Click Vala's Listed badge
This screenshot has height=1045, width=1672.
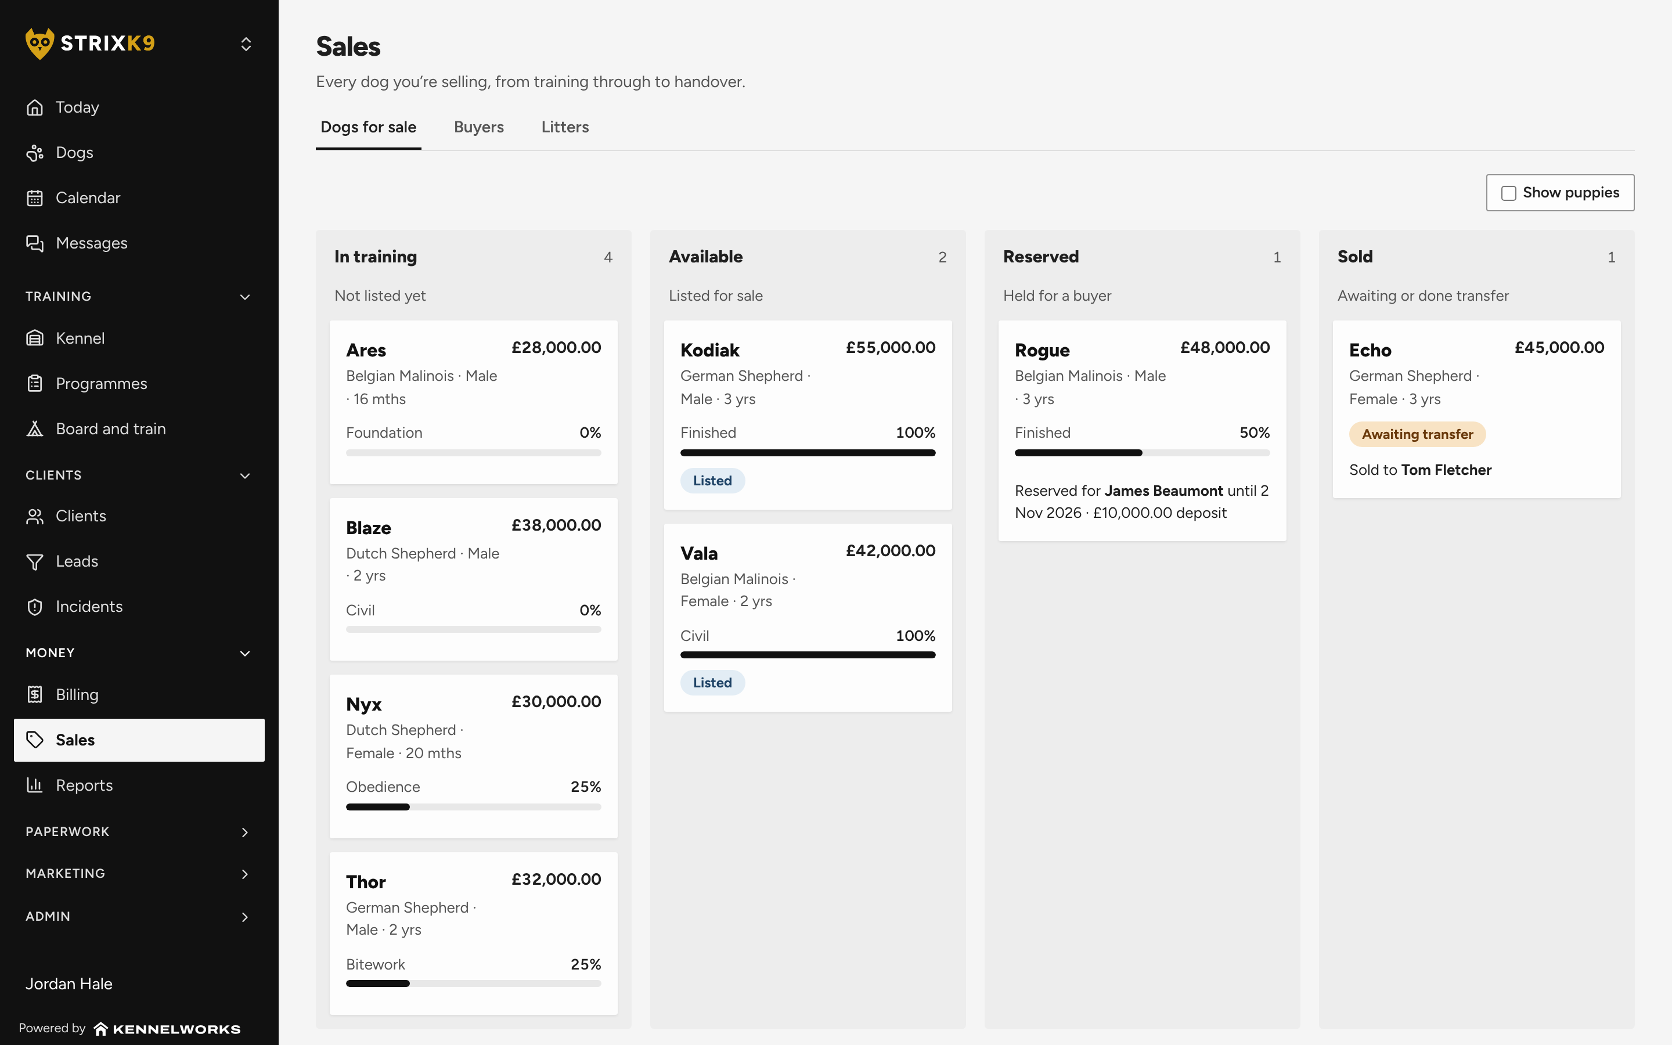point(712,683)
